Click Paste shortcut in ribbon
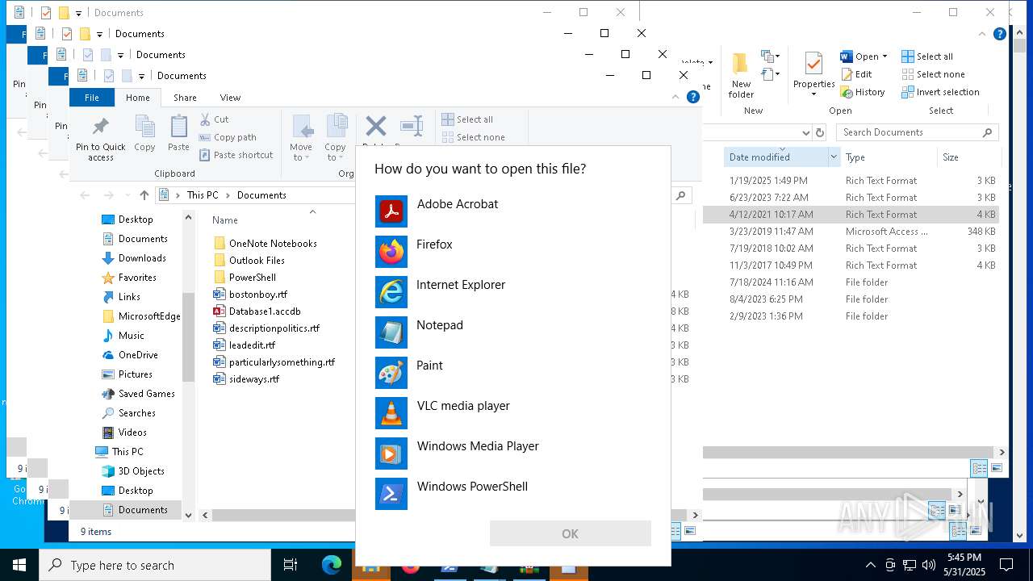 [x=236, y=155]
